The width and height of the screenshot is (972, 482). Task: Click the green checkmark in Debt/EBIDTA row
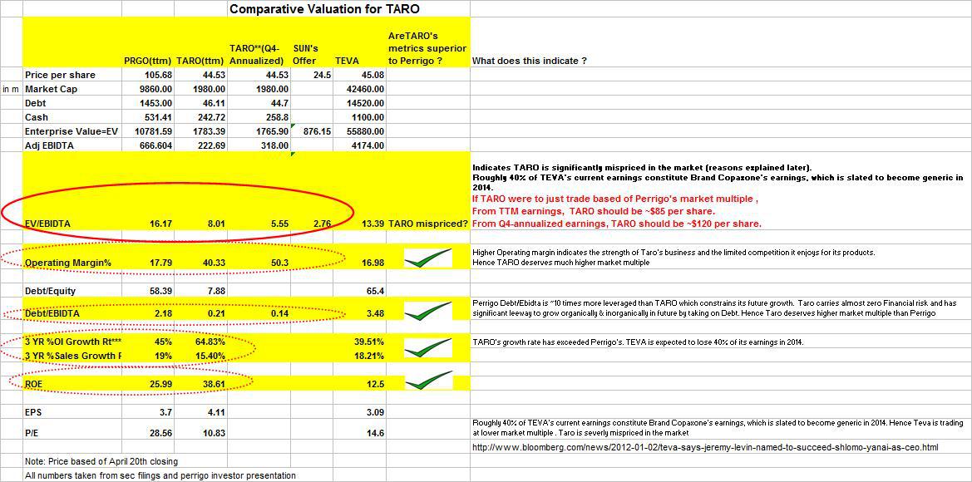pyautogui.click(x=427, y=310)
